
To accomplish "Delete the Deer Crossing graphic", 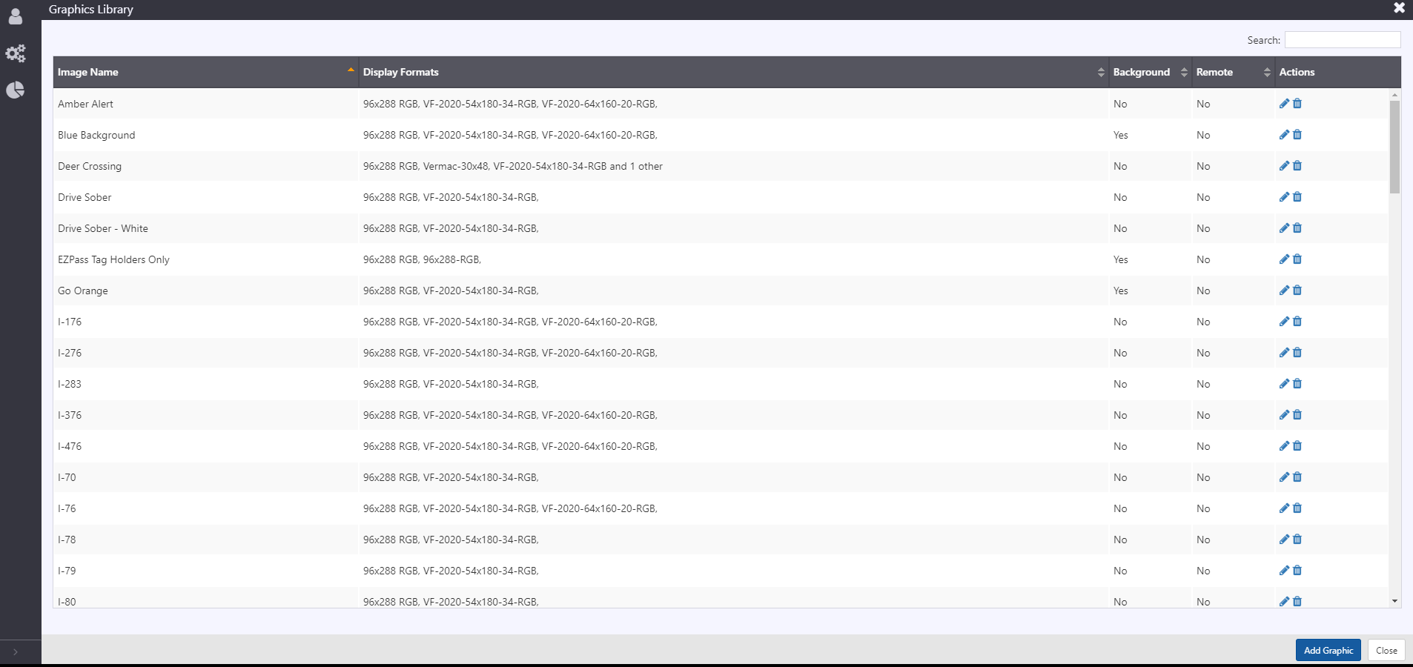I will tap(1297, 166).
